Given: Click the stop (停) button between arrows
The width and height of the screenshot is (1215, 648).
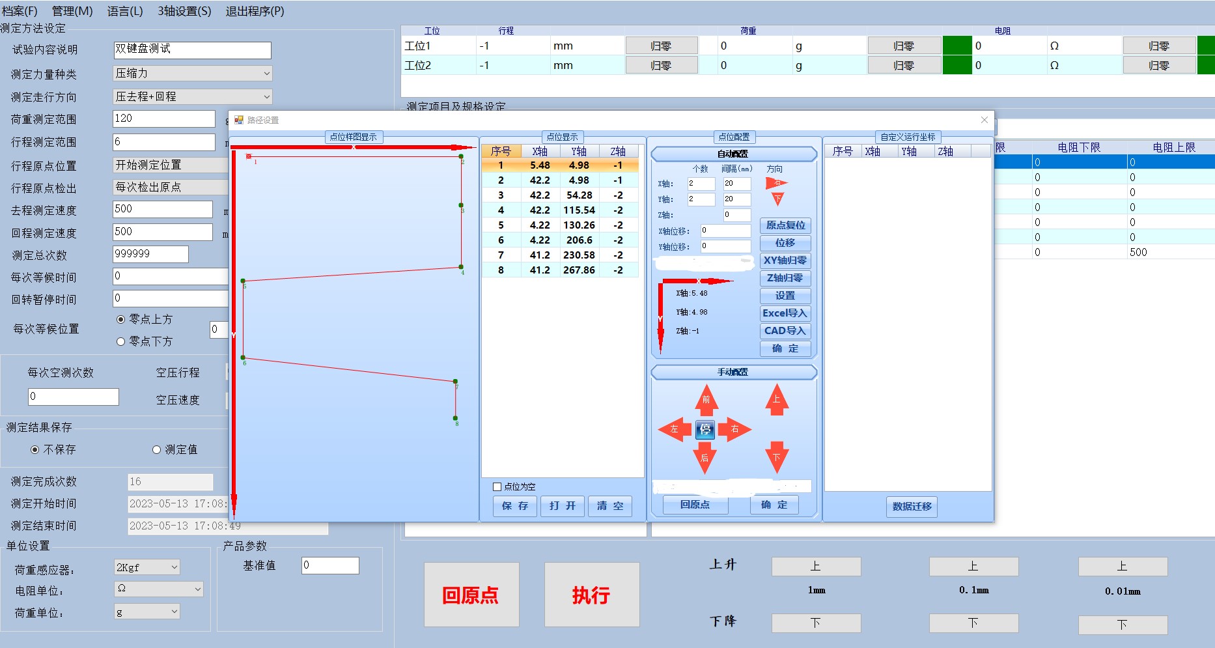Looking at the screenshot, I should tap(705, 429).
